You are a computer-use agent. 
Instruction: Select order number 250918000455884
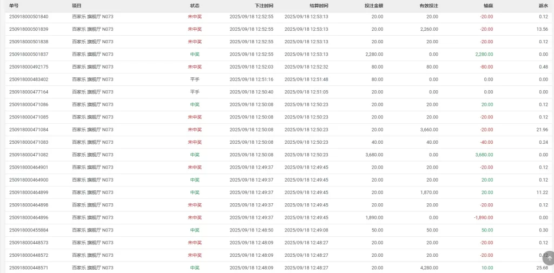tap(29, 230)
